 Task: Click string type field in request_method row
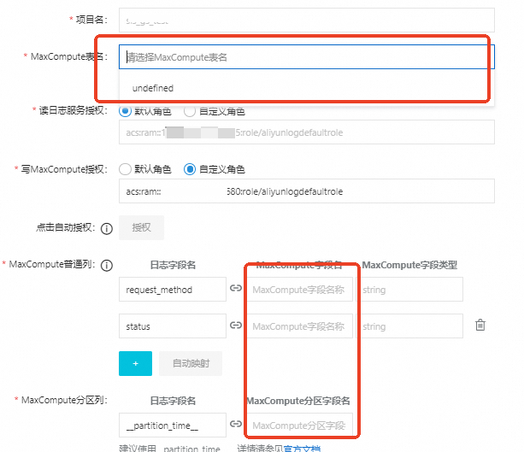409,290
